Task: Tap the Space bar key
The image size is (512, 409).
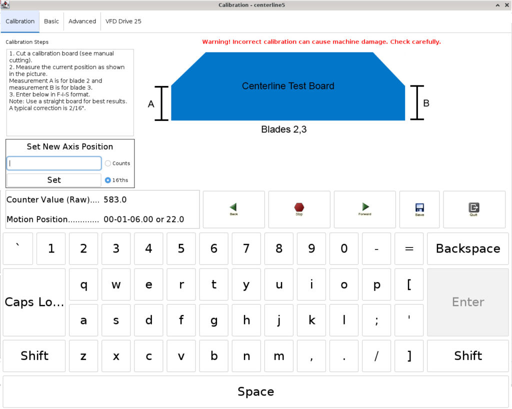Action: [x=255, y=391]
